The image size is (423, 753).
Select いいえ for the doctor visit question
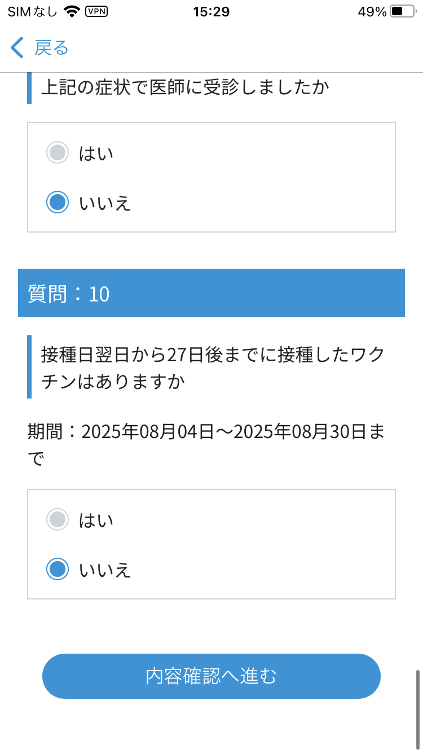pyautogui.click(x=58, y=202)
